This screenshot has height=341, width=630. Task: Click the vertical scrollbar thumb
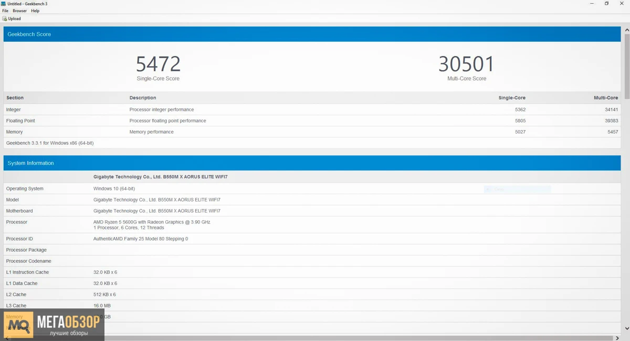coord(626,67)
